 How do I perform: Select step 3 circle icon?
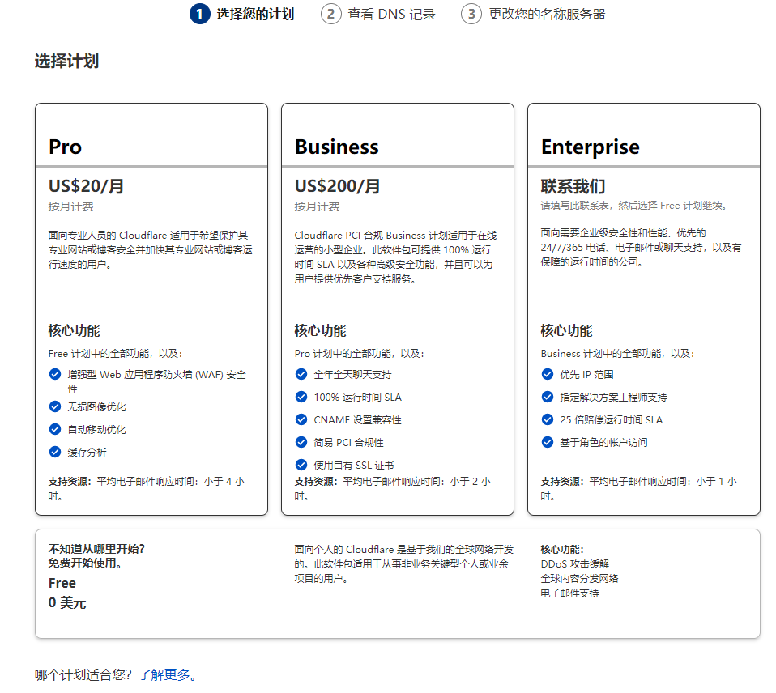pyautogui.click(x=471, y=14)
